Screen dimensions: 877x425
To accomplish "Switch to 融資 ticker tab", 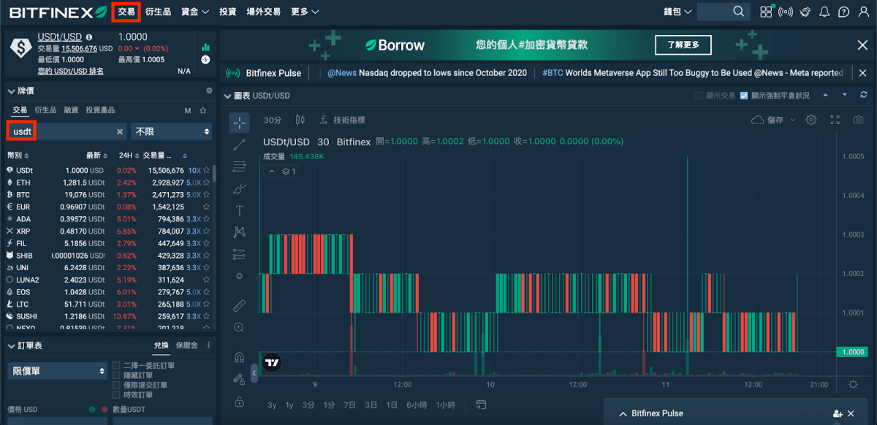I will click(x=71, y=110).
